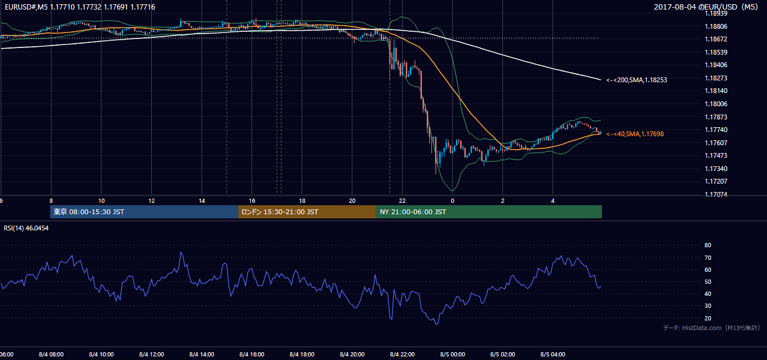Click hour tick 22 under the price chart

point(402,200)
